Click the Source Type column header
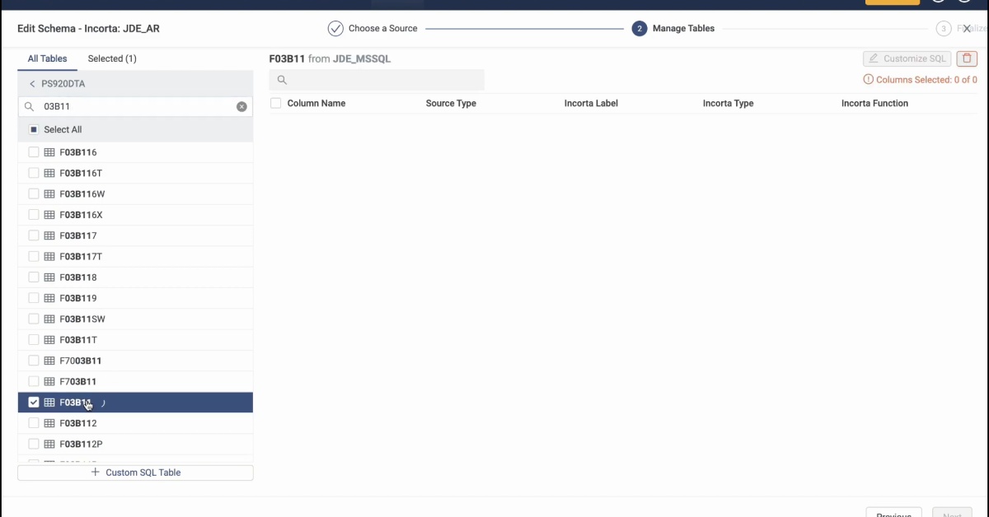 point(451,104)
